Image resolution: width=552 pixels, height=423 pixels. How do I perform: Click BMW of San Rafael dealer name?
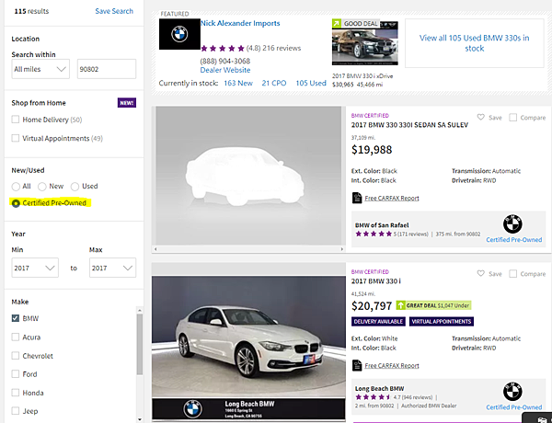click(382, 225)
